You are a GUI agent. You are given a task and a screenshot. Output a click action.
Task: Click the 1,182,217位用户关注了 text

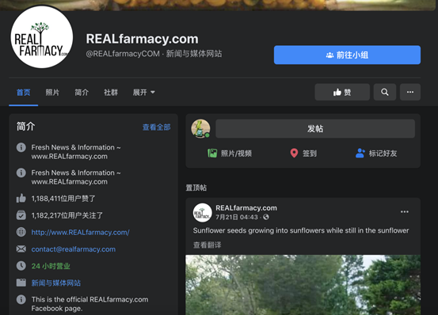[x=67, y=215]
